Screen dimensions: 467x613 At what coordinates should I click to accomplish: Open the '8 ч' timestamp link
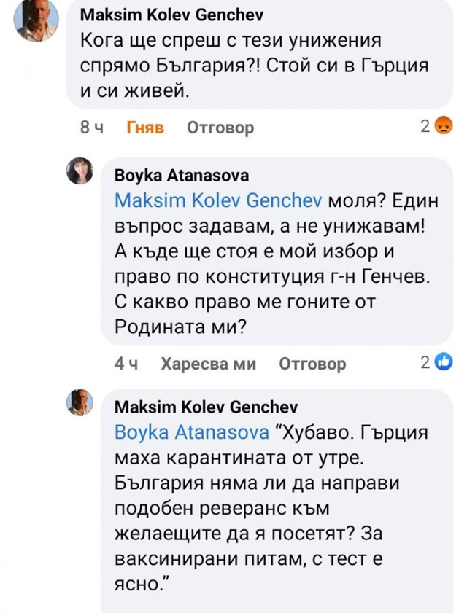[x=92, y=128]
